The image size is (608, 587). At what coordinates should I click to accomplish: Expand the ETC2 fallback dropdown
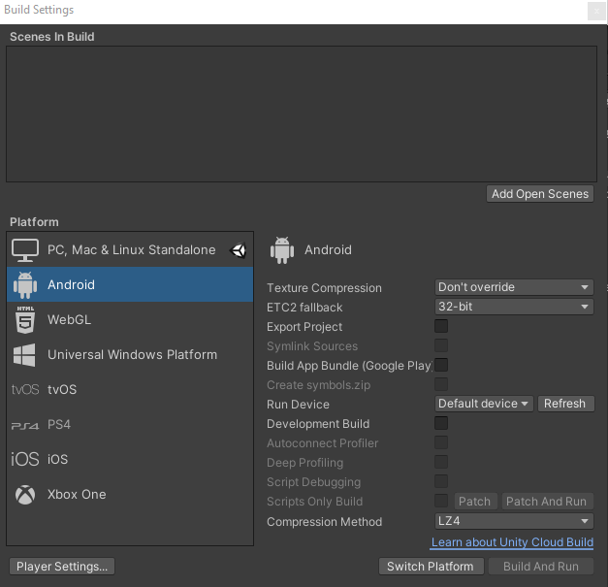tap(514, 307)
